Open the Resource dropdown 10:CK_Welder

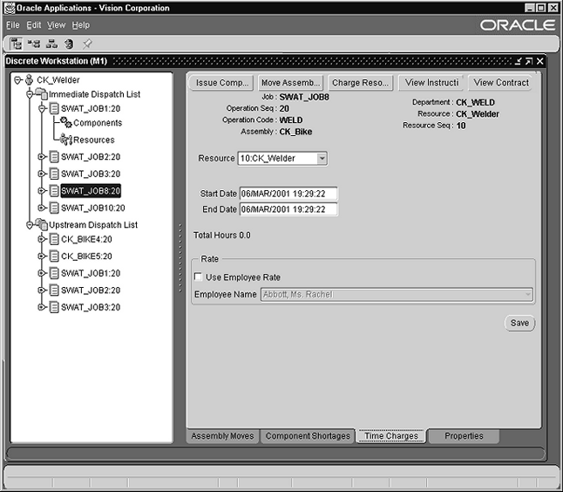322,158
